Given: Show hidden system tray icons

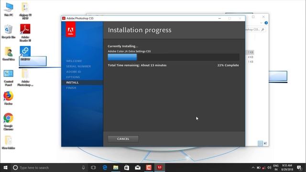Looking at the screenshot, I should [253, 168].
